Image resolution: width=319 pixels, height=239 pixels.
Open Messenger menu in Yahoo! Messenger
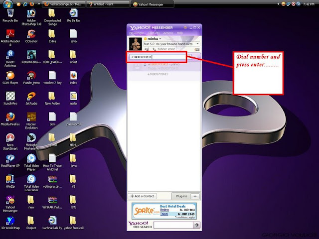coord(136,33)
